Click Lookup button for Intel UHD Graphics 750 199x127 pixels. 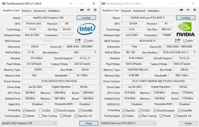pyautogui.click(x=86, y=18)
